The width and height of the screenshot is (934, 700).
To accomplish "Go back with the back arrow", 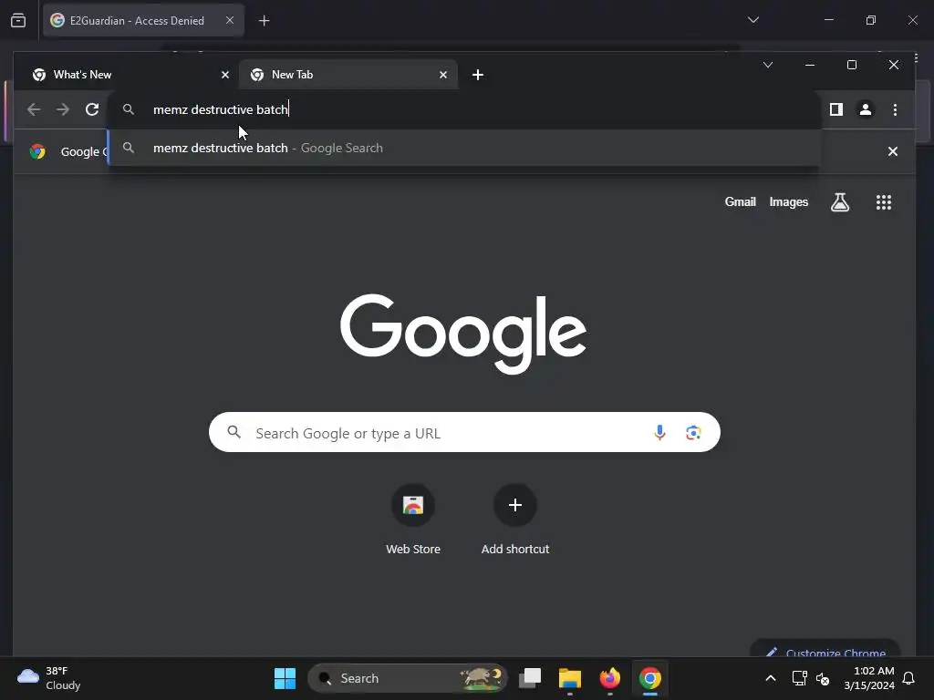I will [x=34, y=109].
